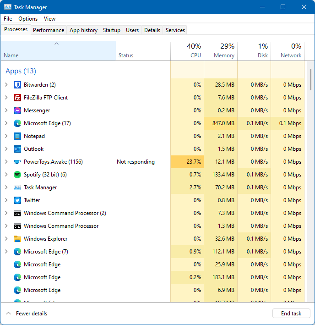
Task: Expand the FileZilla FTP Client row
Action: pos(6,98)
